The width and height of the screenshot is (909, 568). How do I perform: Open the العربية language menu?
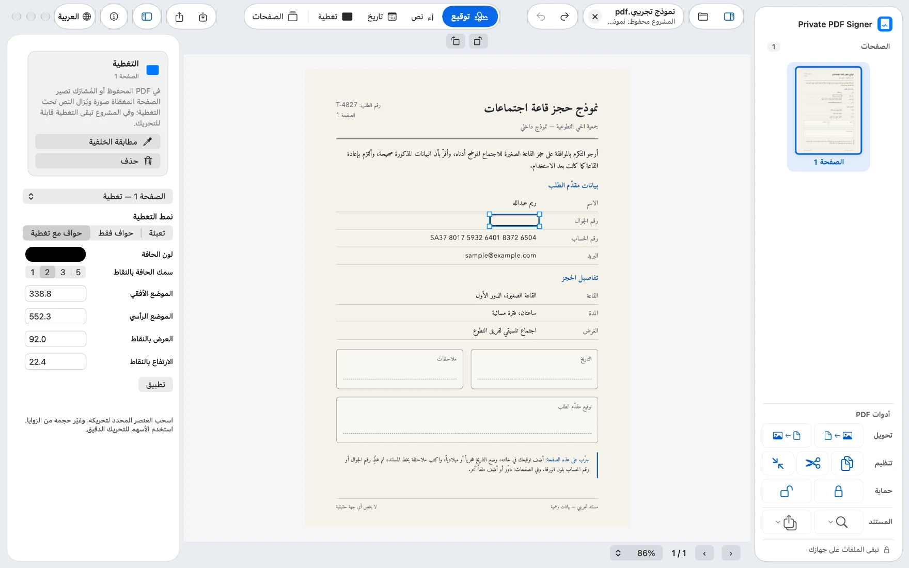(75, 17)
